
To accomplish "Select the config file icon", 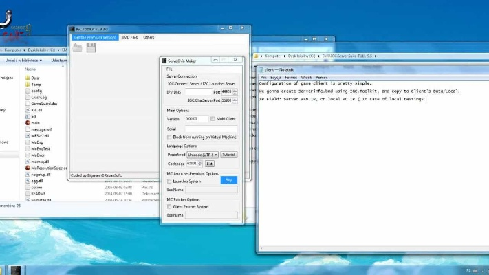I will [x=28, y=91].
